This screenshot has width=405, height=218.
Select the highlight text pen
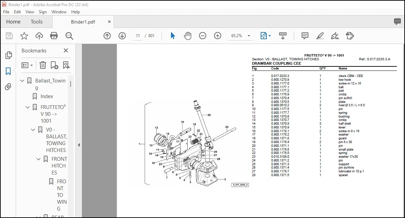tap(320, 36)
